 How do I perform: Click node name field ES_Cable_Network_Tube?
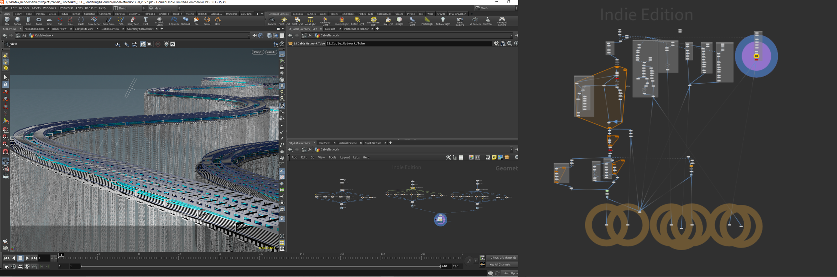(x=409, y=43)
